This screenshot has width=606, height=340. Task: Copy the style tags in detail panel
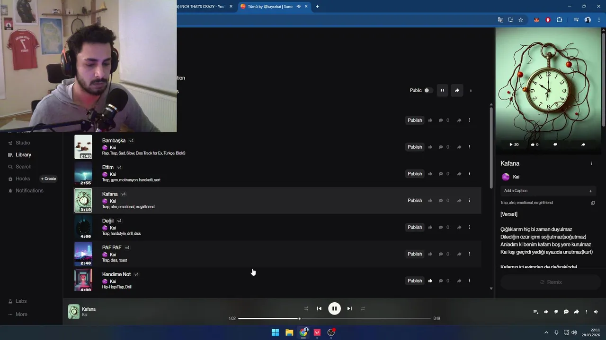(593, 203)
